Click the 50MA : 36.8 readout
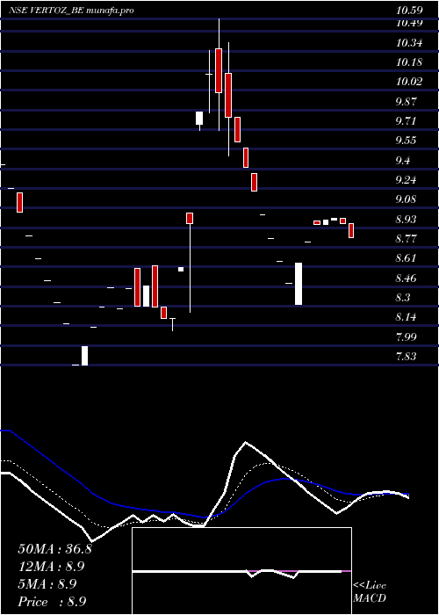The height and width of the screenshot is (615, 439). [x=54, y=549]
